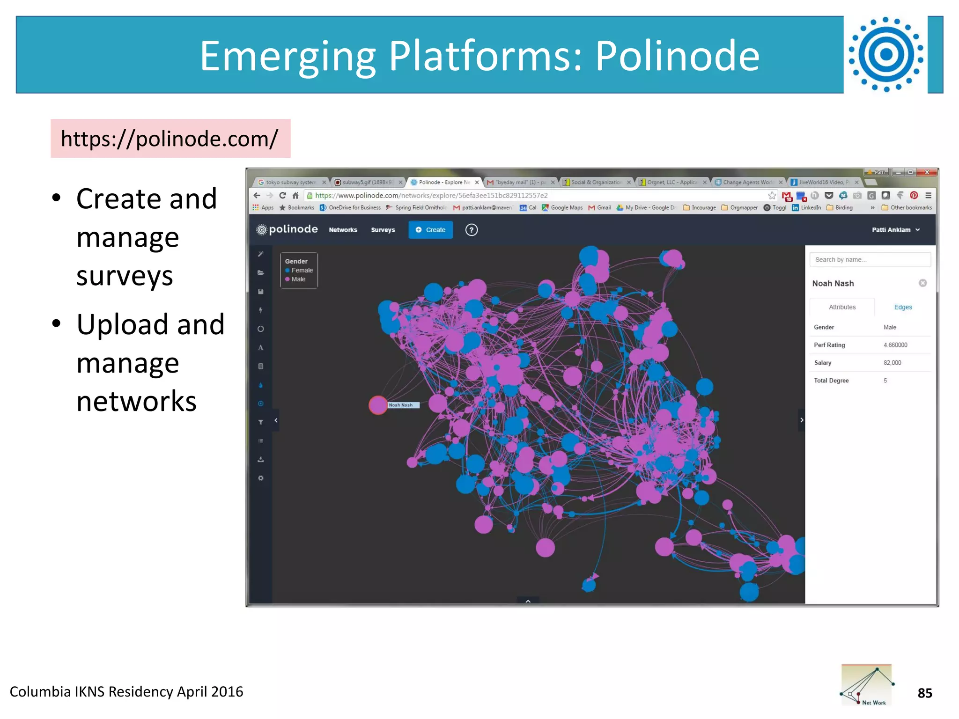This screenshot has width=959, height=719.
Task: Click the download tray icon in the sidebar
Action: point(261,460)
